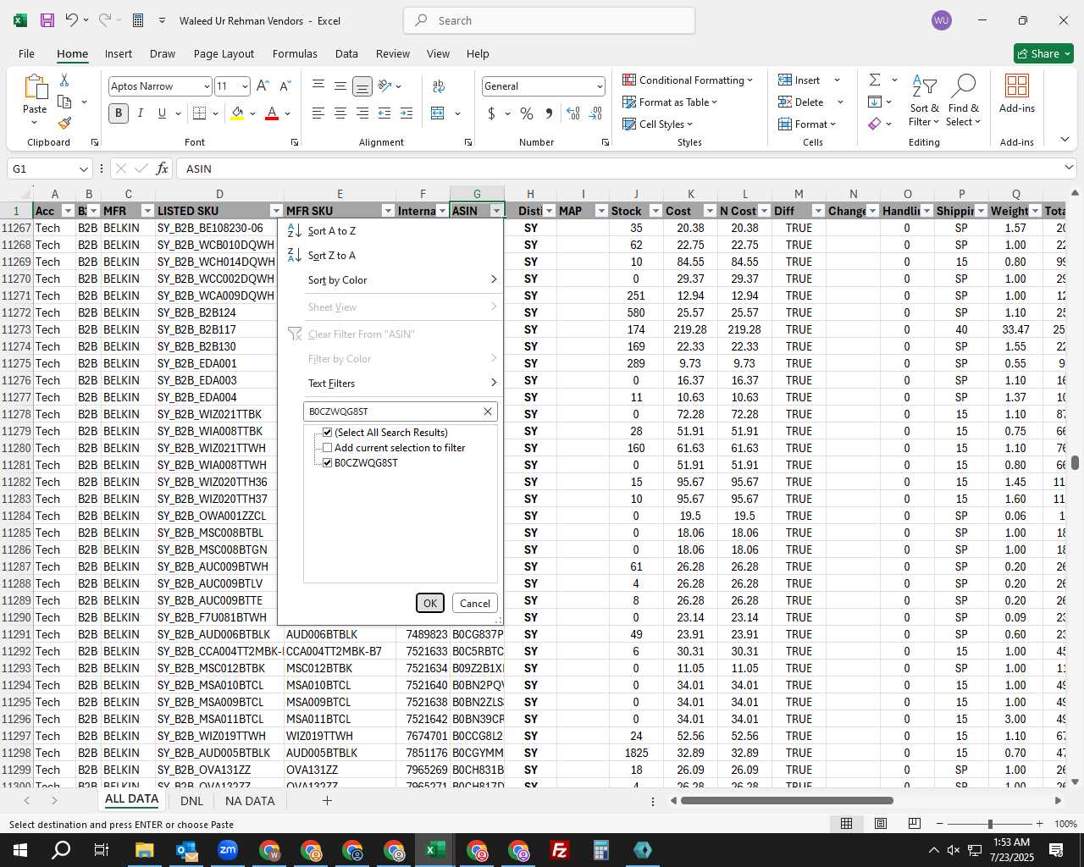
Task: Open Find & Select tool
Action: tap(964, 101)
